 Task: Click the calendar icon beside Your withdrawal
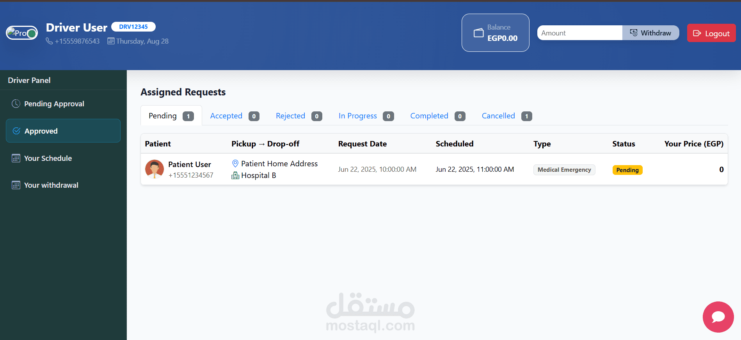(16, 185)
